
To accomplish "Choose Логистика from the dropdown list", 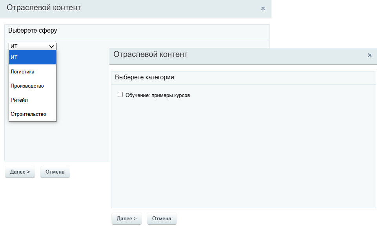I will click(33, 72).
